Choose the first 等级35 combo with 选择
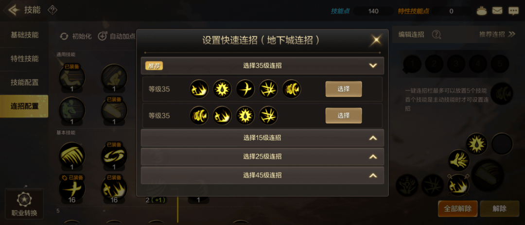This screenshot has height=225, width=525. [344, 89]
